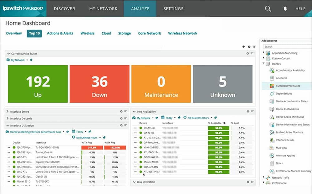
Task: Click the Attributes report icon
Action: 272,78
